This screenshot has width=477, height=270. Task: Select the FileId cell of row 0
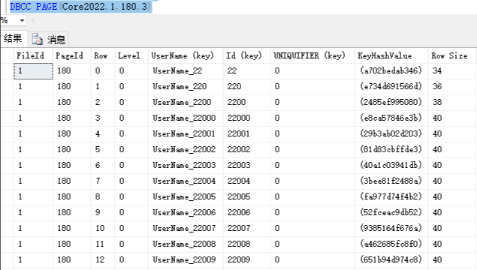click(33, 70)
